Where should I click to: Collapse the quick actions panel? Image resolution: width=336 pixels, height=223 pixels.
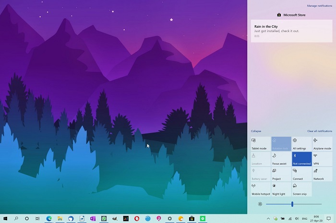pos(256,131)
